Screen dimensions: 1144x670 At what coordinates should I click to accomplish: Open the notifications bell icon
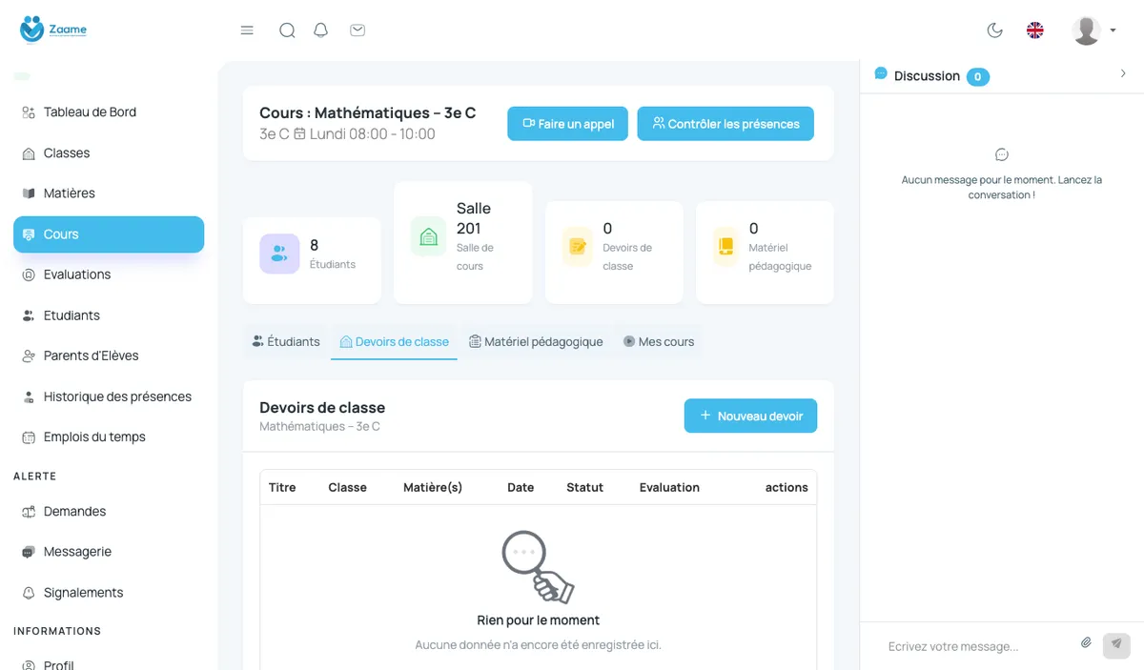pos(321,30)
